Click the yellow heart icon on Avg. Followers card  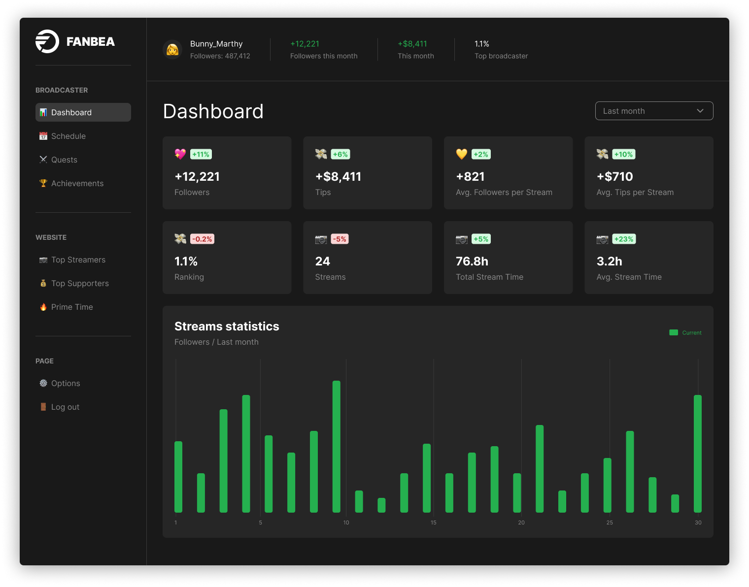[x=462, y=154]
